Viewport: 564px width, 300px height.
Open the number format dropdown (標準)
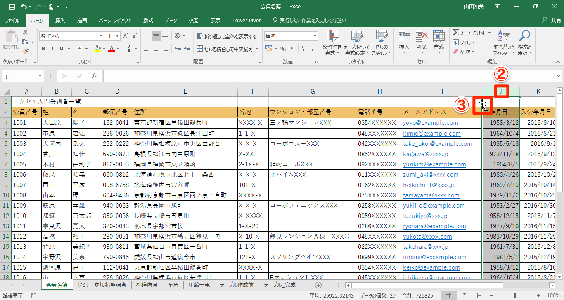(315, 36)
